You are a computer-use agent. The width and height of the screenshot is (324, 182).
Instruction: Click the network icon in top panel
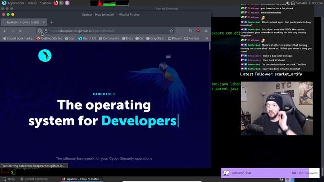293,3
